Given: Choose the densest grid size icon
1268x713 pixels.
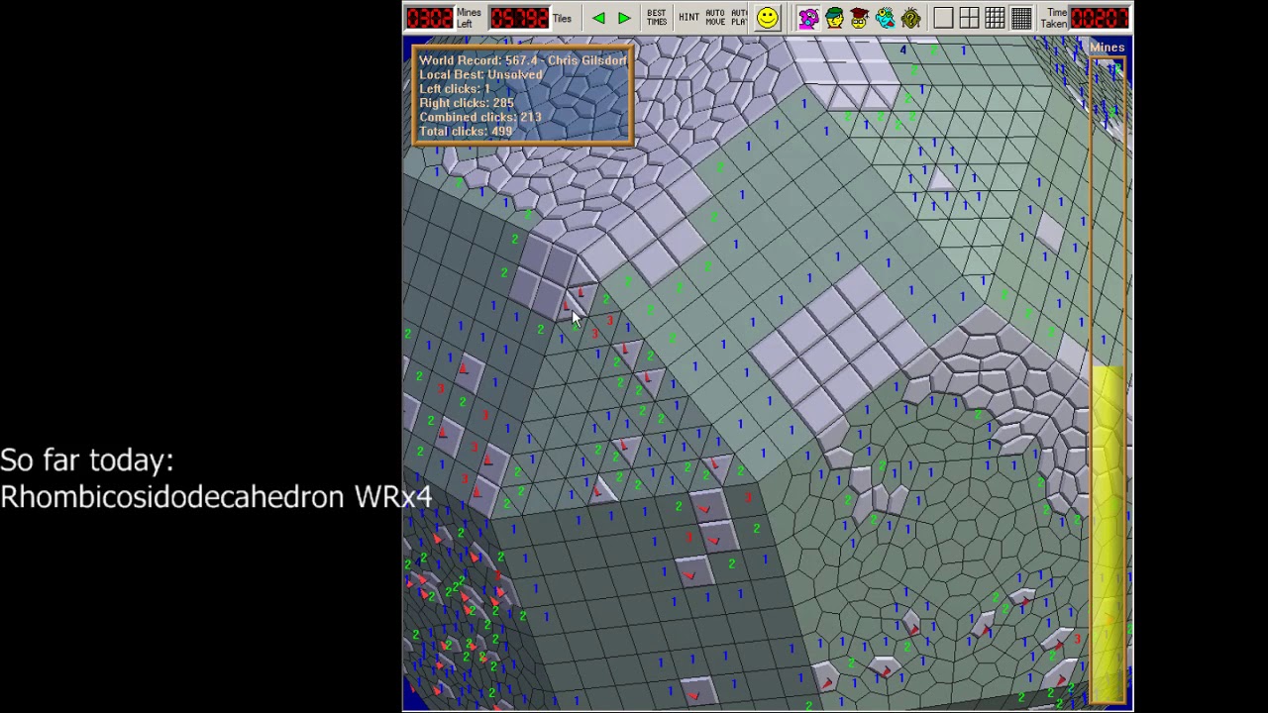Looking at the screenshot, I should (x=1021, y=18).
